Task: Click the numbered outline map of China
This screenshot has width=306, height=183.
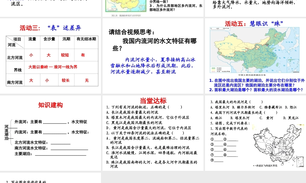Action: point(278,145)
